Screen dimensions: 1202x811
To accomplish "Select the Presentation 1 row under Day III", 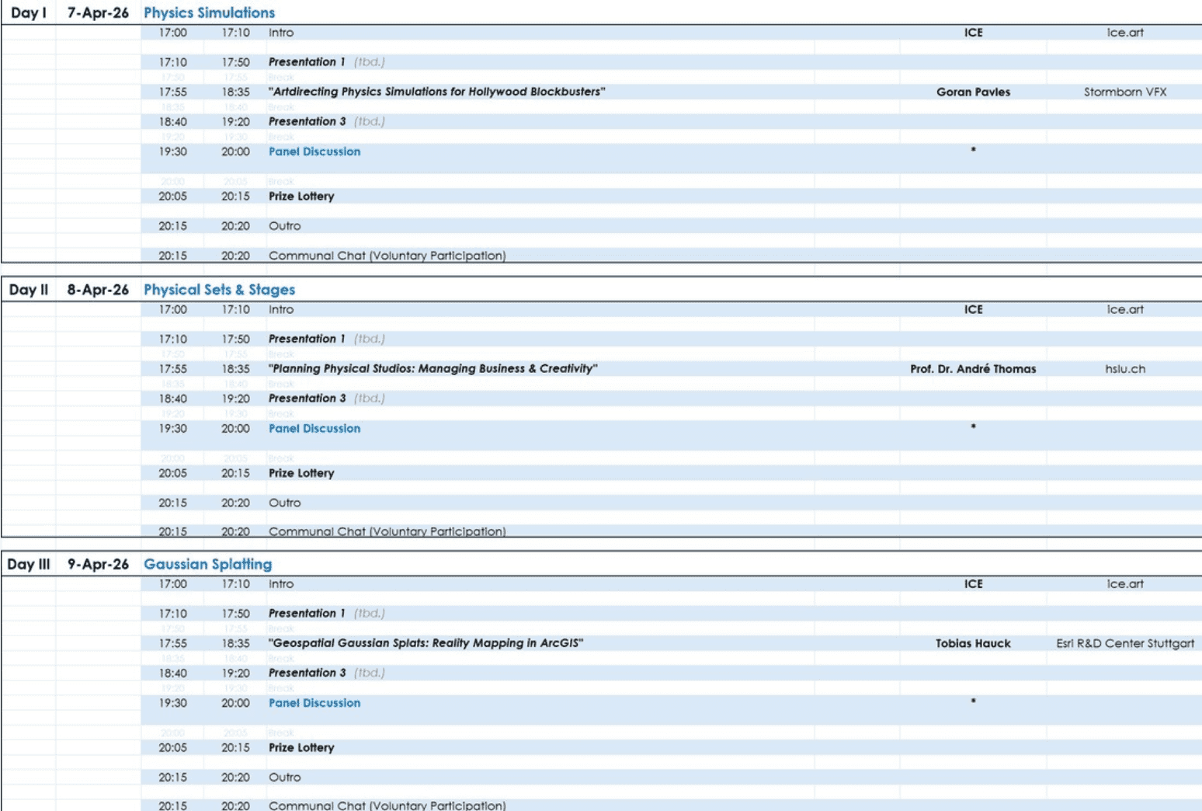I will (x=307, y=613).
